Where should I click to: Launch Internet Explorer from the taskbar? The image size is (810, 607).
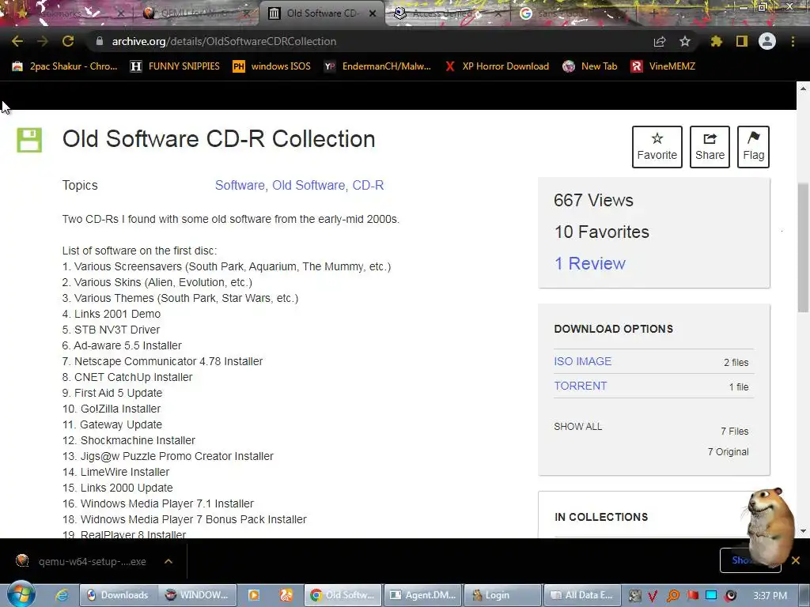62,595
